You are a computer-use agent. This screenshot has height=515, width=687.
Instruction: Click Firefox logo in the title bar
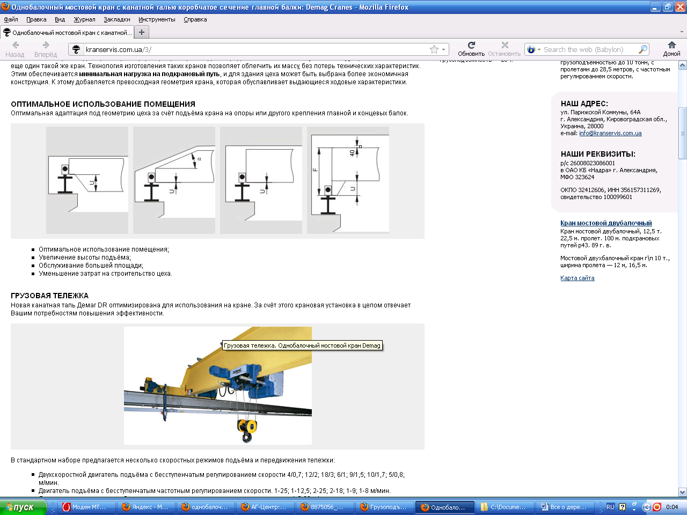(x=5, y=7)
